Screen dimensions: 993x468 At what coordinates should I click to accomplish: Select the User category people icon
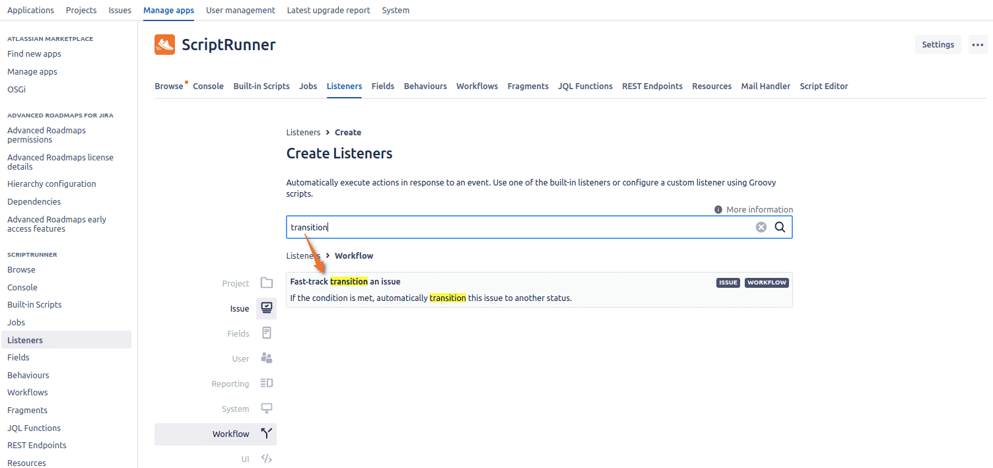pyautogui.click(x=267, y=358)
